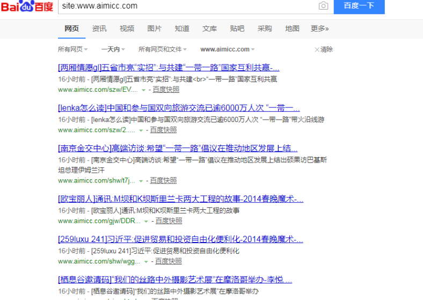This screenshot has width=423, height=300.
Task: Expand arrow next to www.aimicc.com/shw/wgg... URL
Action: click(146, 262)
